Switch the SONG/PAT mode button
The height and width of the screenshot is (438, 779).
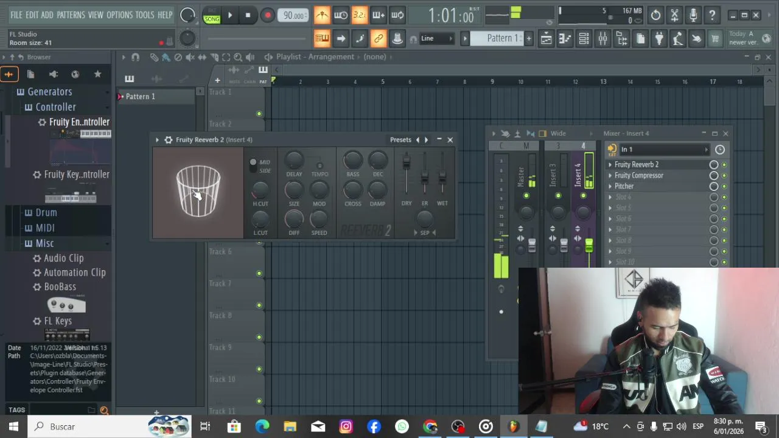(x=212, y=15)
